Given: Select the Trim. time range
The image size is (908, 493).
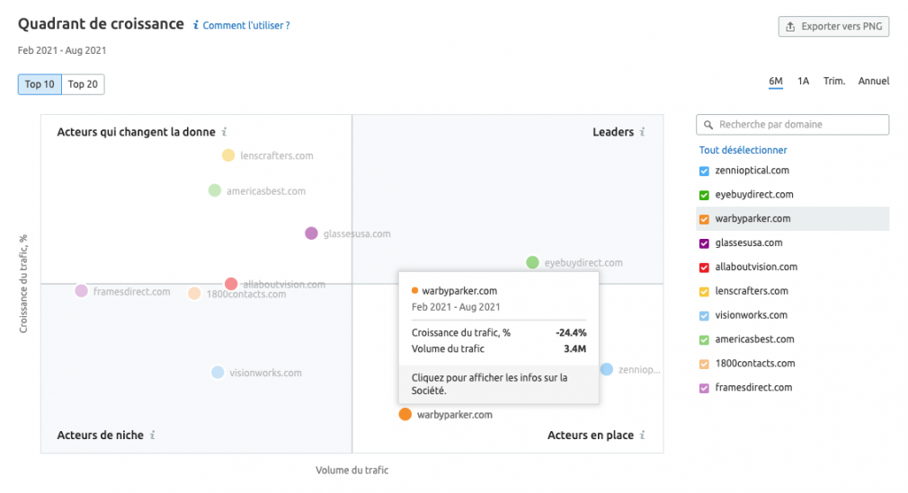Looking at the screenshot, I should coord(834,81).
